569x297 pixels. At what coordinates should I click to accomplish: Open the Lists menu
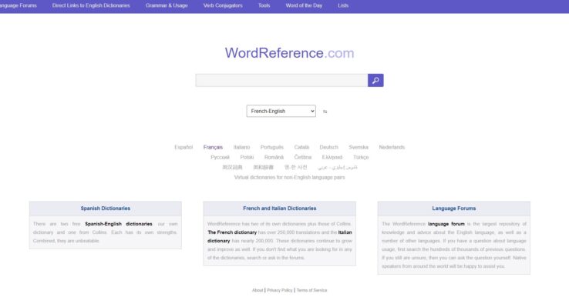pyautogui.click(x=343, y=5)
